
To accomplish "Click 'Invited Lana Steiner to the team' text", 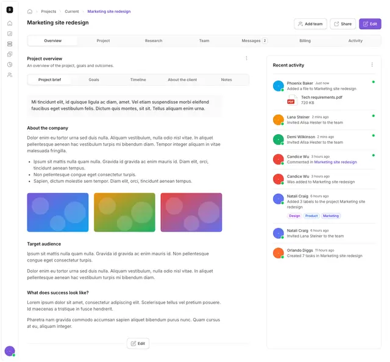I will pos(316,236).
